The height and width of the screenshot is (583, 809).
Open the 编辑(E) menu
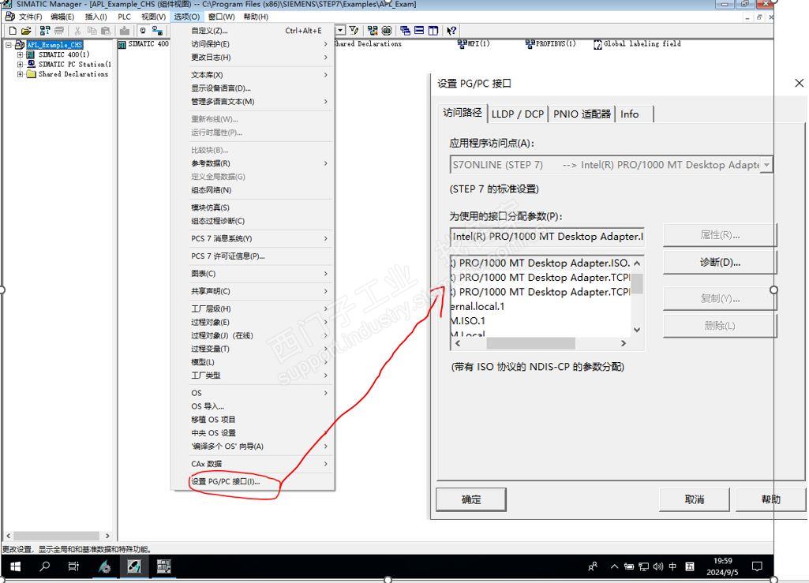[62, 17]
